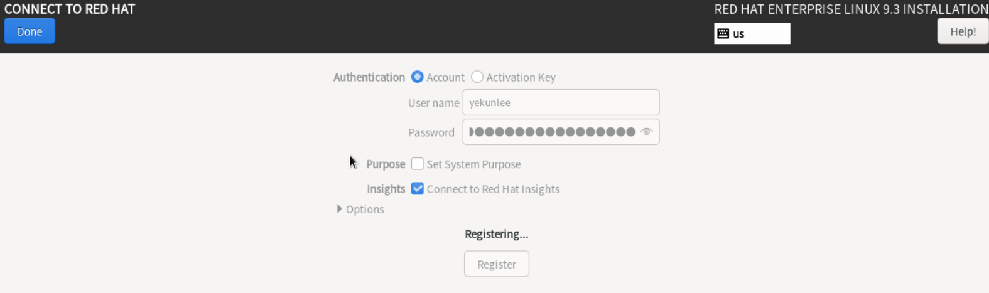Image resolution: width=989 pixels, height=293 pixels.
Task: Click the "CONNECT TO RED HAT" heading
Action: click(x=70, y=9)
